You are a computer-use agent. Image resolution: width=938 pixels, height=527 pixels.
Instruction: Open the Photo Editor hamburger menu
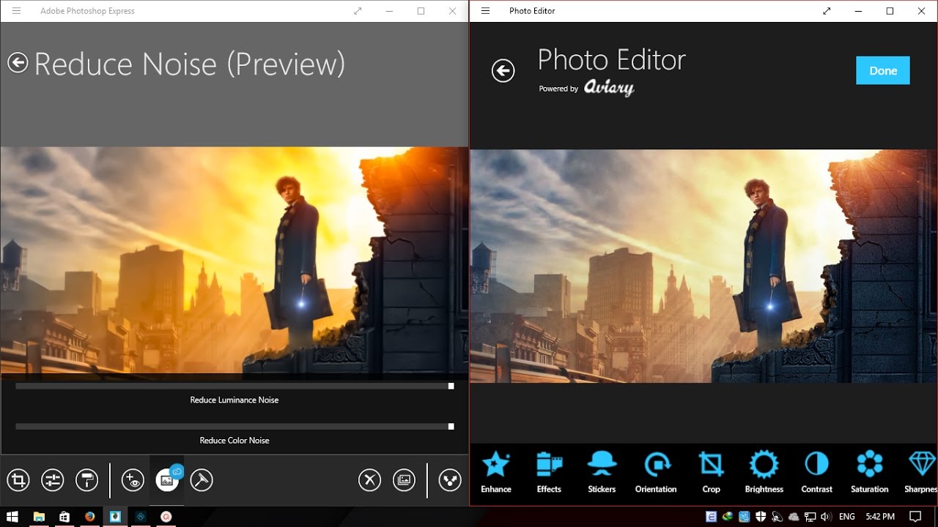point(485,11)
